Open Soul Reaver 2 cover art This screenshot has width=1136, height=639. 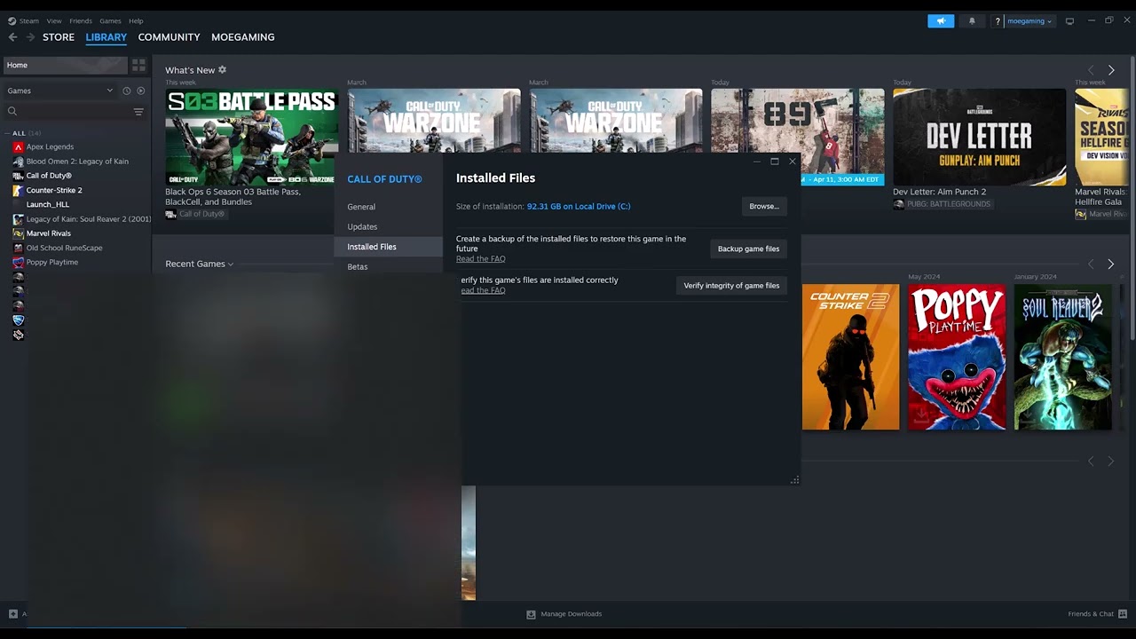click(1063, 357)
